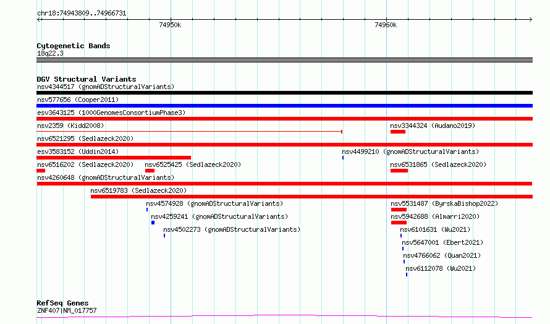550x324 pixels.
Task: Select the red esv3643125 variant bar
Action: point(284,119)
